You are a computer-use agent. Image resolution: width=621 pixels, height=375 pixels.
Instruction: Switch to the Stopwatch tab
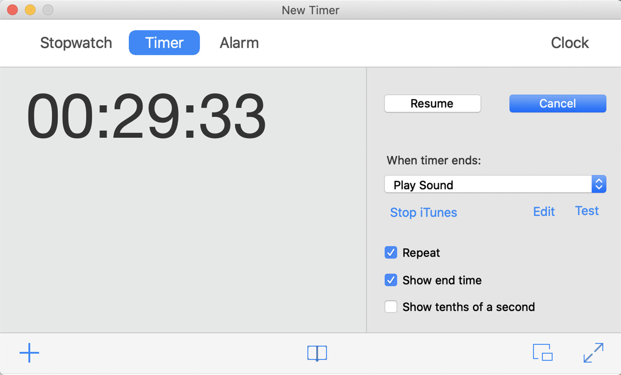[x=76, y=43]
